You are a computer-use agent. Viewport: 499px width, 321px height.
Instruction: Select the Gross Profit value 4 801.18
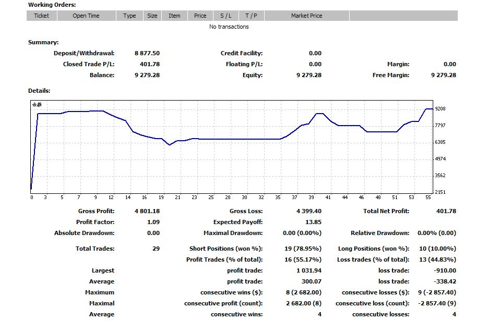[147, 211]
